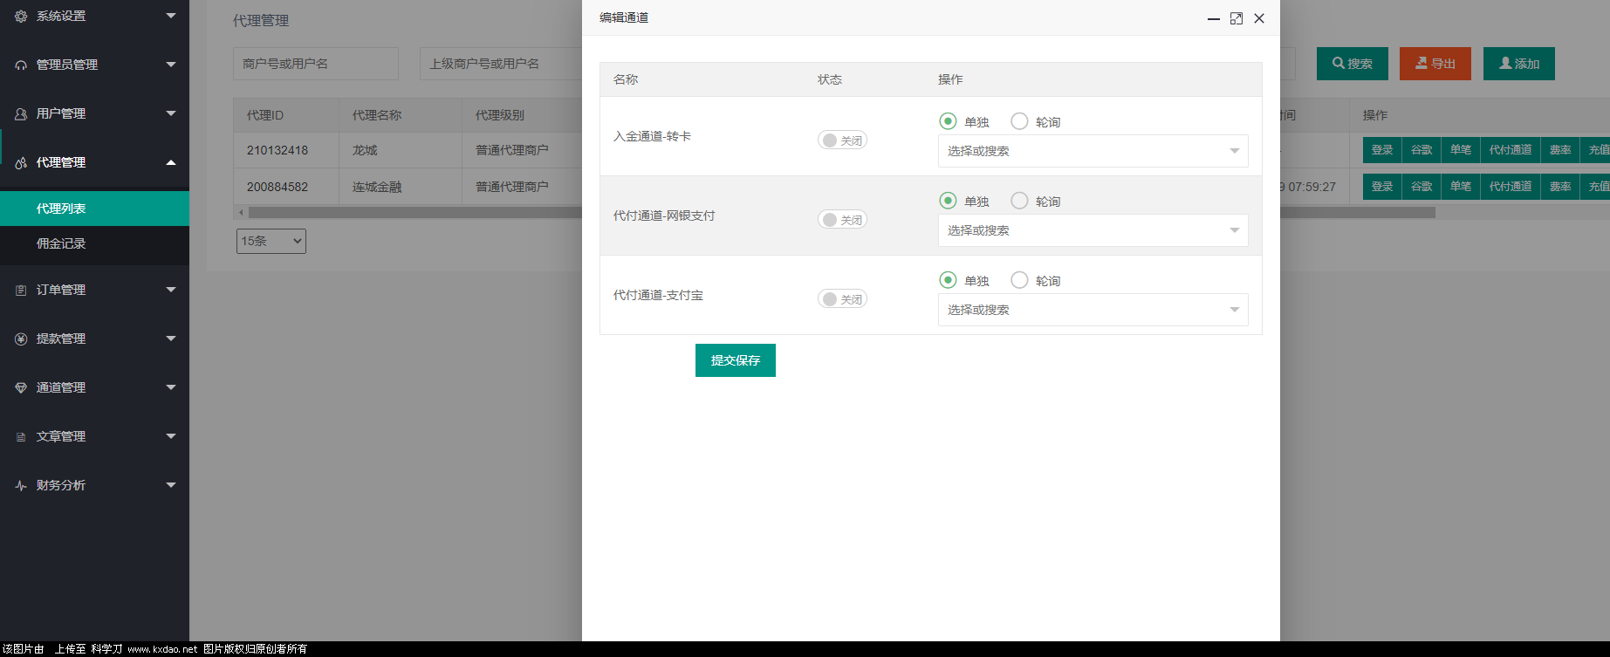Screen dimensions: 1610x657
Task: Click the 系统设置 gear icon in sidebar
Action: pyautogui.click(x=21, y=16)
